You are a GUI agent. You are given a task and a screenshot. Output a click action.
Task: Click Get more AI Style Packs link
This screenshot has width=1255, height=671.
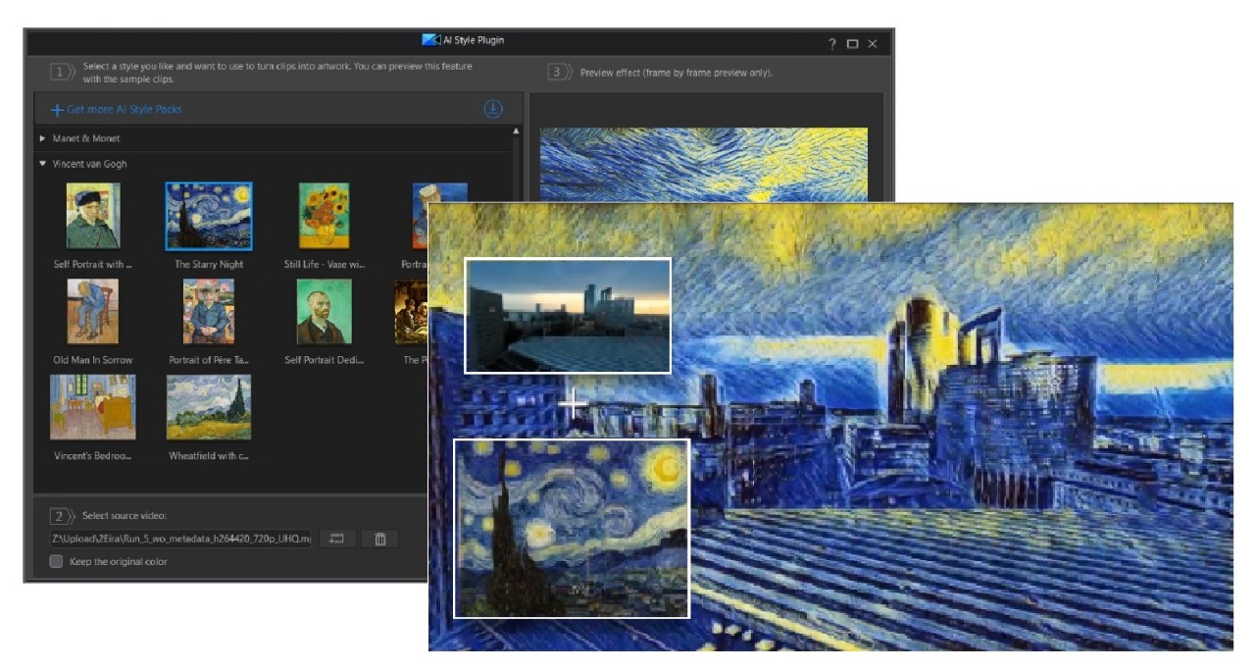pos(117,110)
